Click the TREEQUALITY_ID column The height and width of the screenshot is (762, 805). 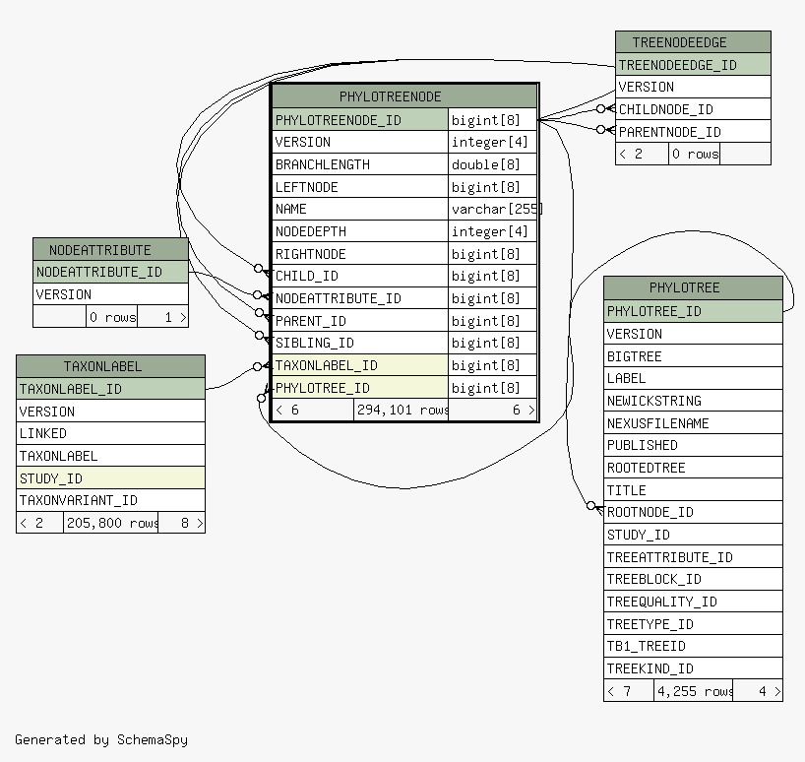point(693,602)
